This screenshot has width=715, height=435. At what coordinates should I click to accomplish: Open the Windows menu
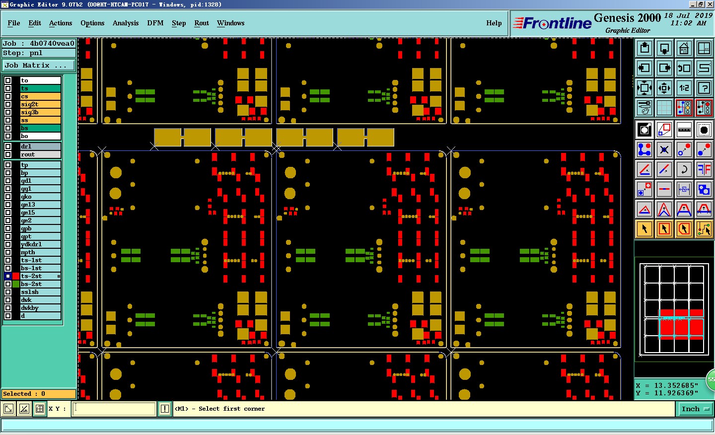[x=231, y=23]
